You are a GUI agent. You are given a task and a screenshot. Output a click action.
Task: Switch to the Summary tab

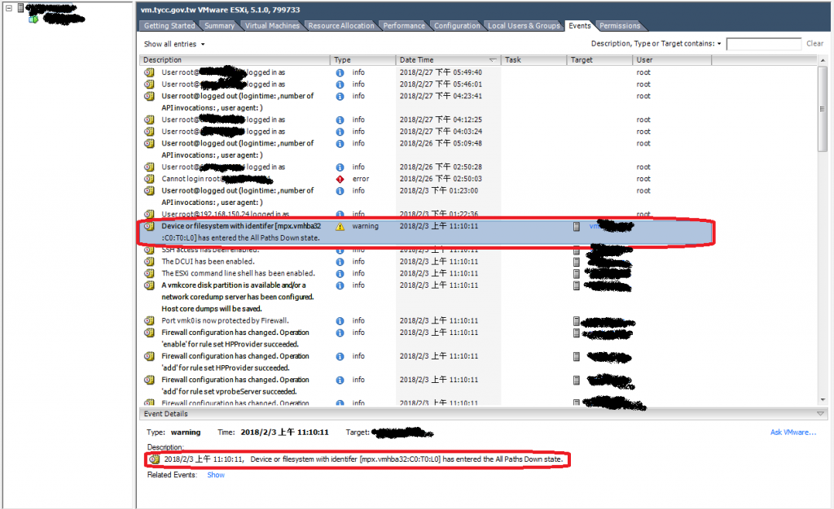[219, 25]
